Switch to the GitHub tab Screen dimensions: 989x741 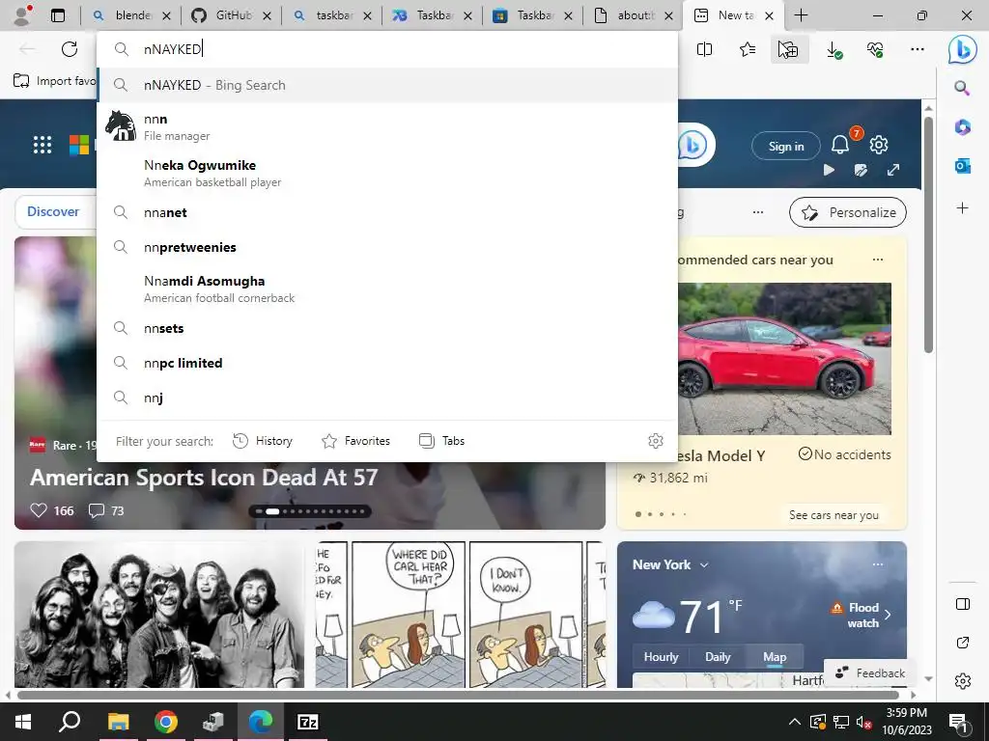pos(232,15)
